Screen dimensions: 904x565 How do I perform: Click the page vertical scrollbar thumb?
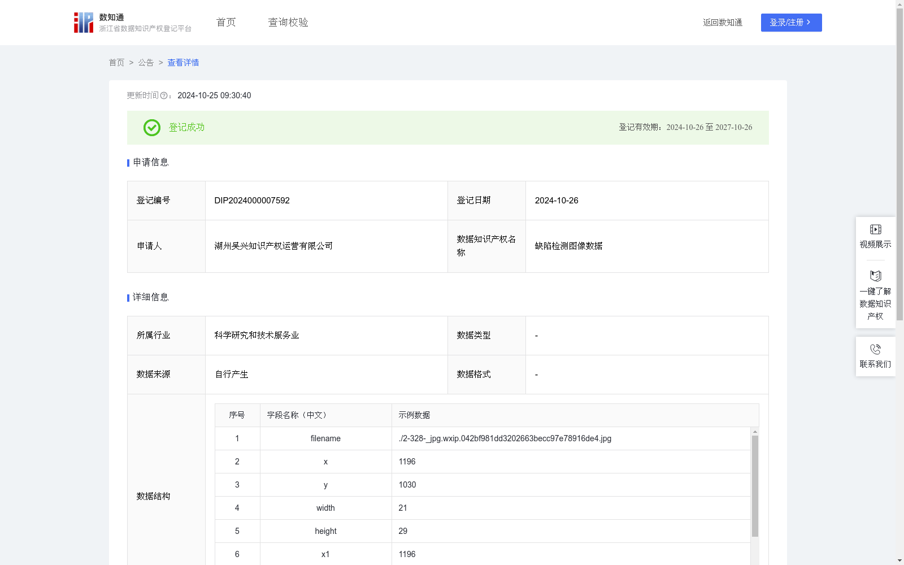[x=899, y=164]
